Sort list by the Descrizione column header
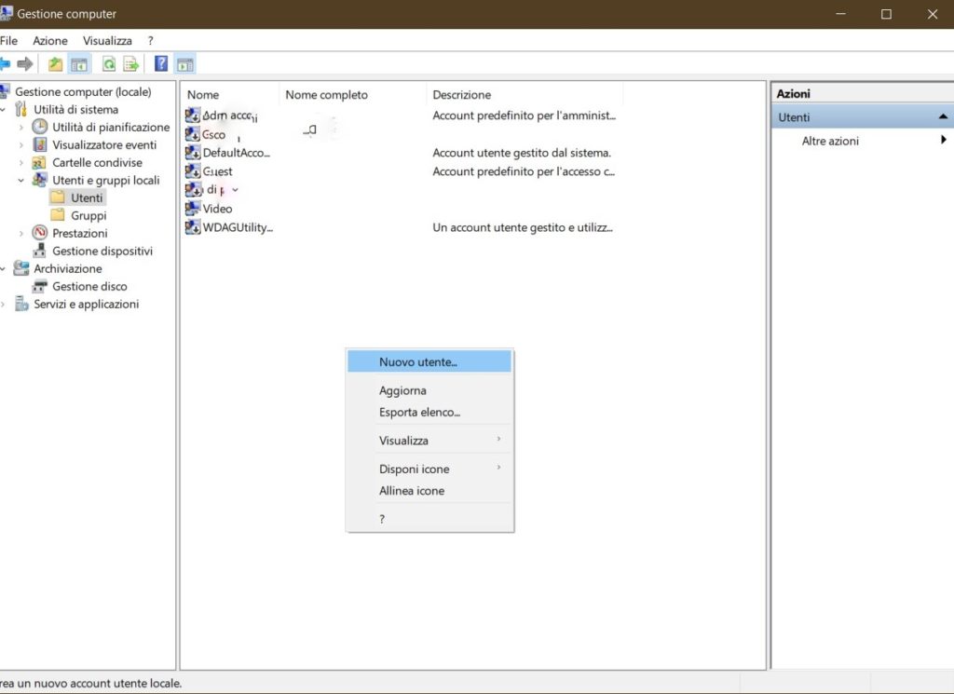954x694 pixels. coord(461,95)
